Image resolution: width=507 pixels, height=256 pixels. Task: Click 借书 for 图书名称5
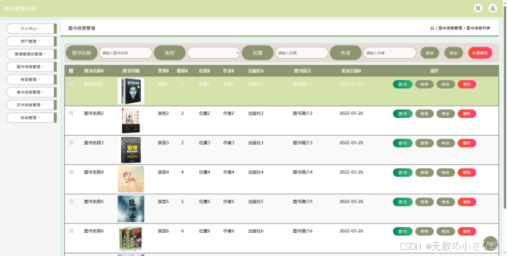[402, 202]
